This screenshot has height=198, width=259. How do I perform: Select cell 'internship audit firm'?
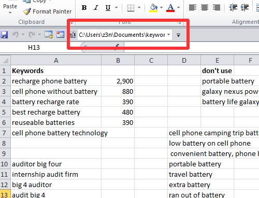[x=56, y=175]
